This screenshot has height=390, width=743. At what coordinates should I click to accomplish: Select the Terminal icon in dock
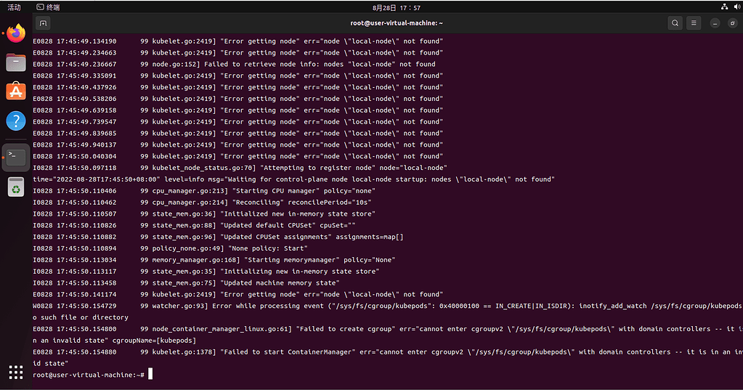point(16,157)
